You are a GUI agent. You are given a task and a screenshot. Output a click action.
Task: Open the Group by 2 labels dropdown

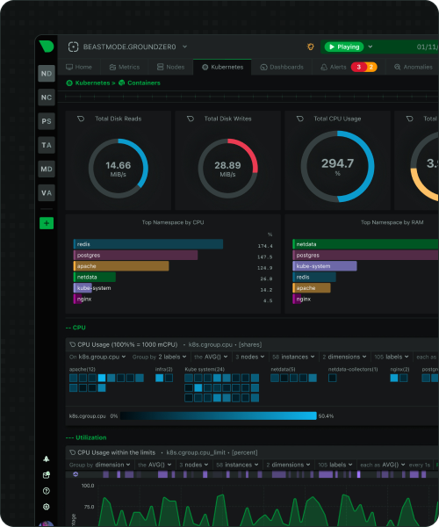click(159, 357)
